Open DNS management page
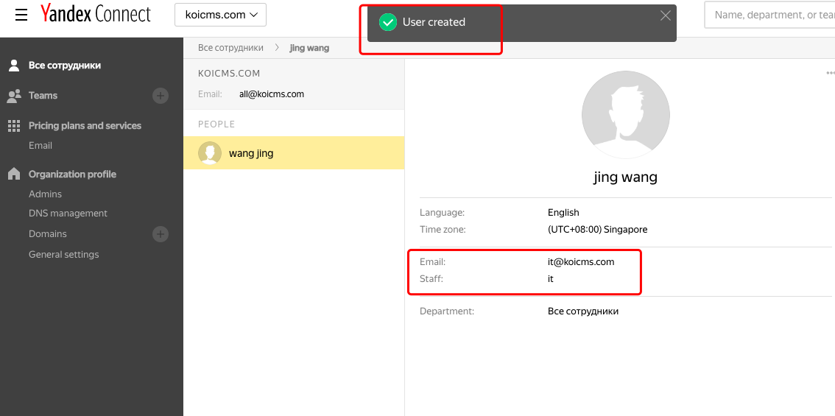The image size is (835, 416). [68, 213]
